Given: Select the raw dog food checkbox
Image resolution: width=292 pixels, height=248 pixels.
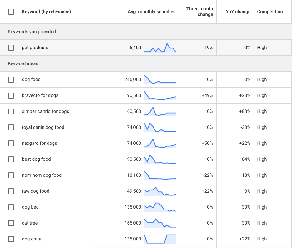Looking at the screenshot, I should pos(11,191).
